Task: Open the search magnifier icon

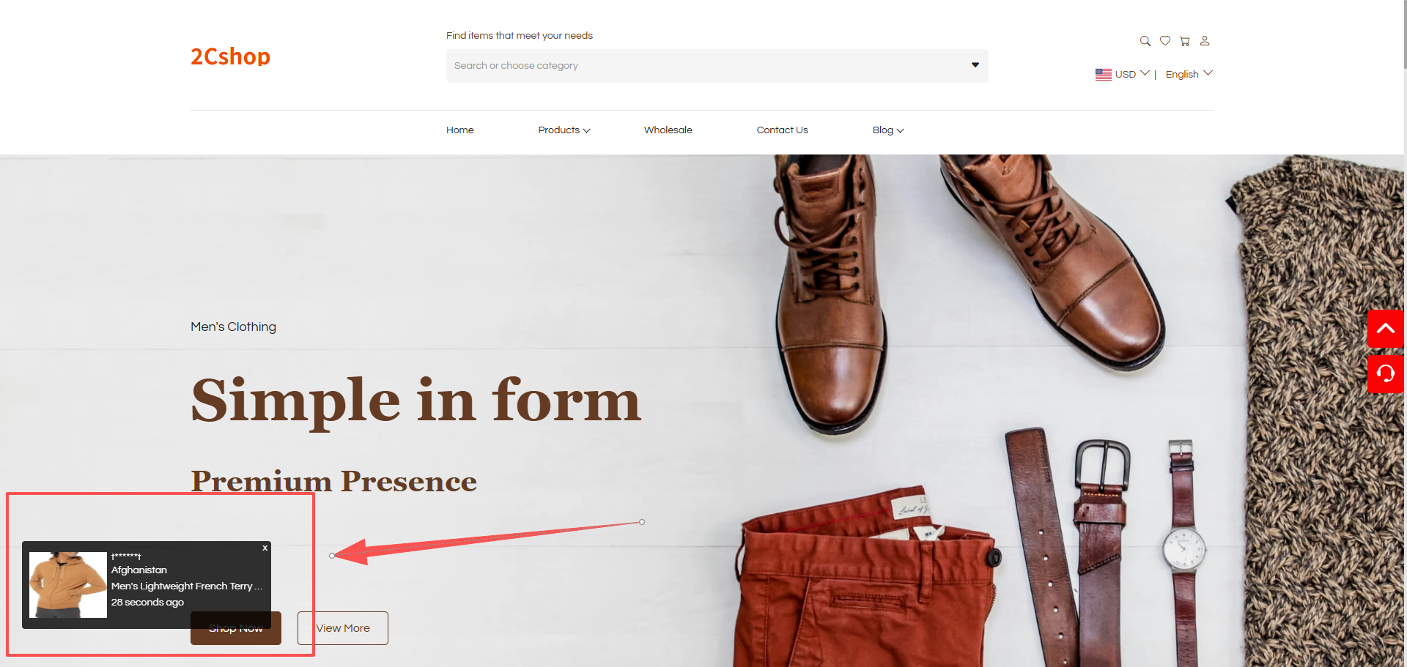Action: [1145, 41]
